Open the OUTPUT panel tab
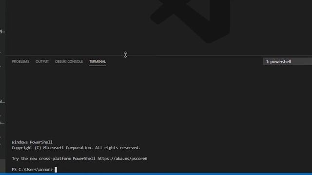This screenshot has height=175, width=312. coord(42,62)
